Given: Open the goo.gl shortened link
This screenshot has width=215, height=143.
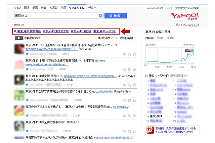Looking at the screenshot, I should (103, 92).
